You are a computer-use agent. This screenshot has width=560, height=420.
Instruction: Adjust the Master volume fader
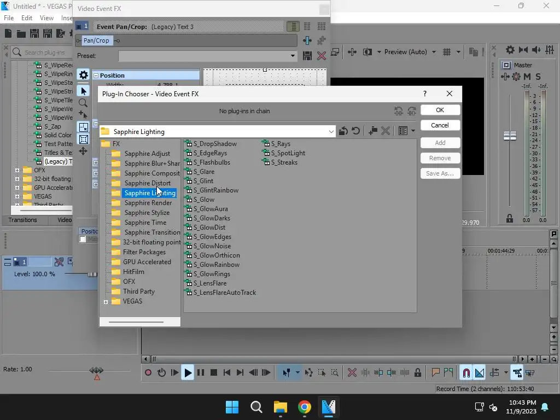(x=510, y=136)
